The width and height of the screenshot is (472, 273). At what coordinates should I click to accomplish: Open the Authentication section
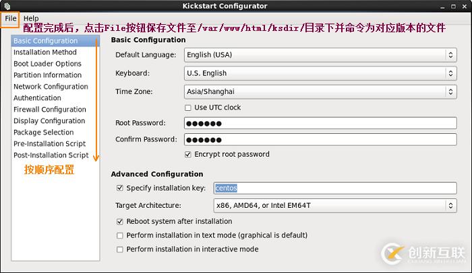click(x=37, y=98)
